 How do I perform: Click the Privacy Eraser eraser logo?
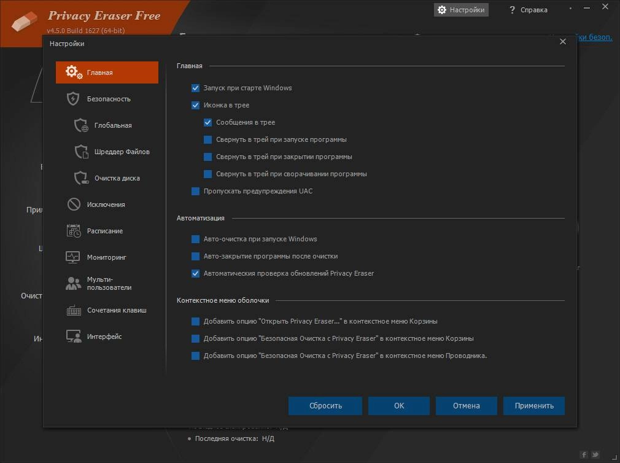point(25,20)
